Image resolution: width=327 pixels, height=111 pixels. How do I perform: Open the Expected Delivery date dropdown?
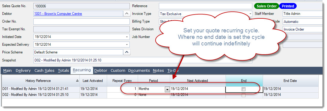(x=127, y=45)
